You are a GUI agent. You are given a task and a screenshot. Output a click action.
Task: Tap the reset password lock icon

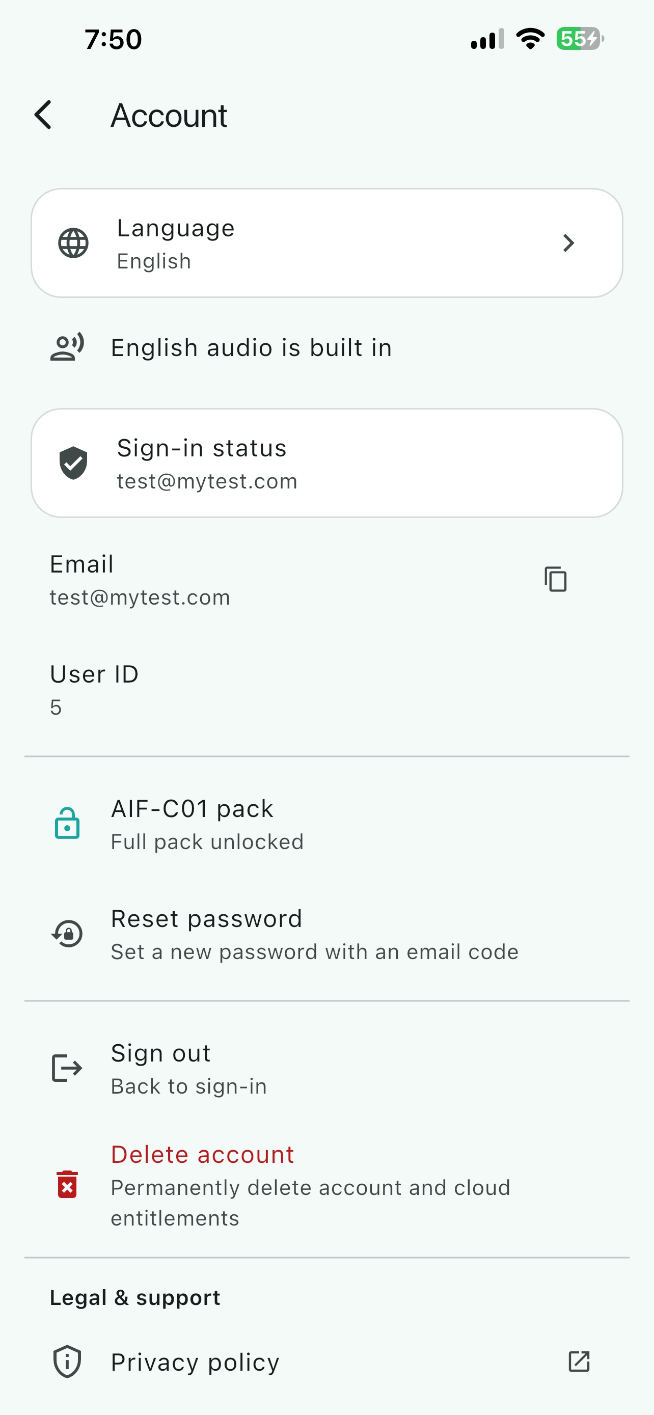[67, 933]
